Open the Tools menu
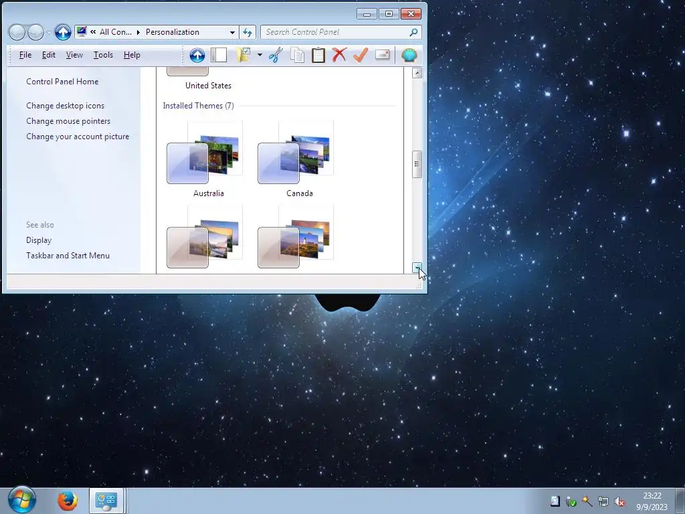The image size is (685, 514). tap(103, 55)
